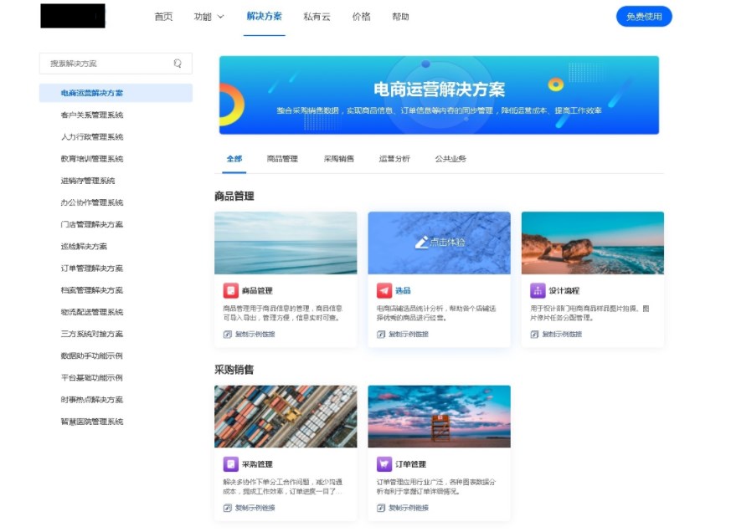Click the copy-link icon under 商品管理 card
Viewport: 731px width, 532px height.
(228, 335)
